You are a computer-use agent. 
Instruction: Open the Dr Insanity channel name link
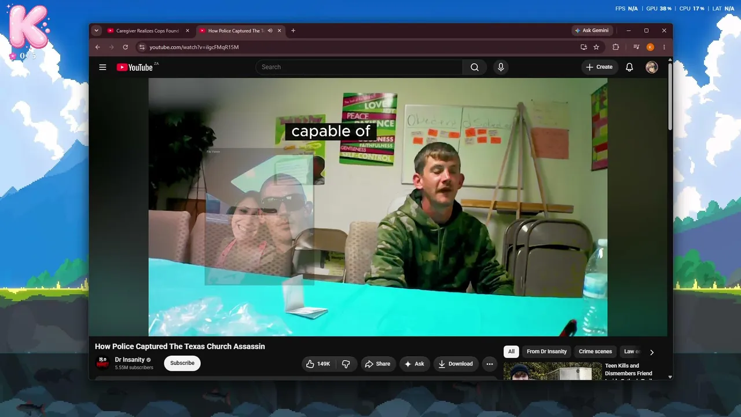pyautogui.click(x=130, y=360)
